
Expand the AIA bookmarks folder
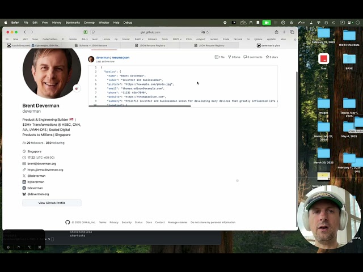coord(85,39)
